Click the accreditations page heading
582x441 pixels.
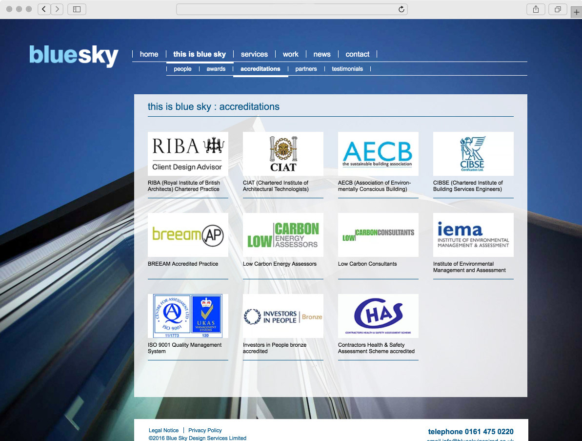(x=213, y=106)
